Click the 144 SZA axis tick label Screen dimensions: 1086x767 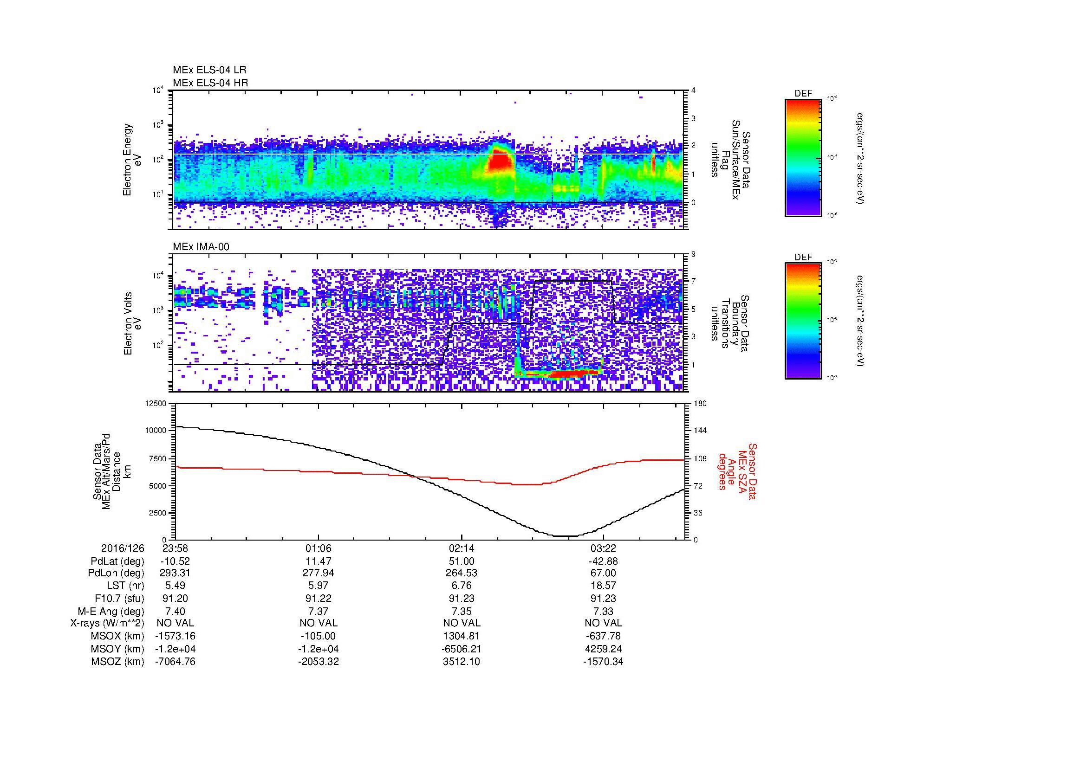tap(700, 431)
